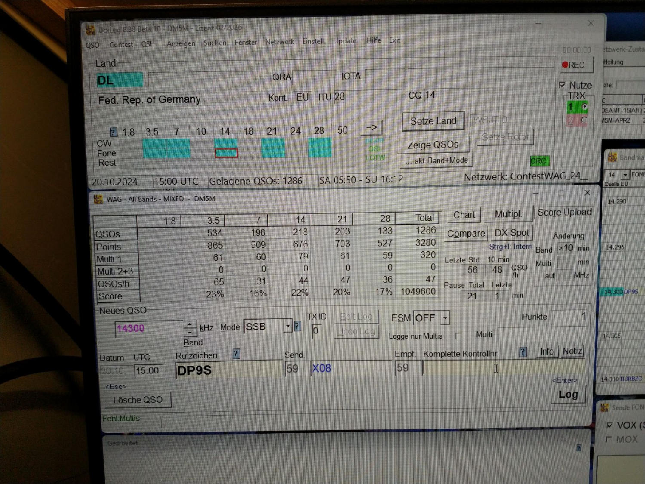This screenshot has height=484, width=645.
Task: Open the Bandmap band 14 dropdown
Action: [x=625, y=175]
